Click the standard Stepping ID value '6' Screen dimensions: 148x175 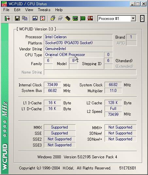click(108, 61)
